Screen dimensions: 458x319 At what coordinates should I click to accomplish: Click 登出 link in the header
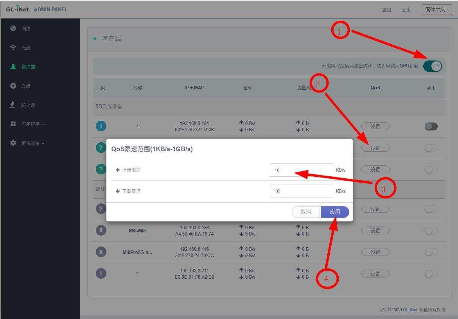(x=406, y=10)
